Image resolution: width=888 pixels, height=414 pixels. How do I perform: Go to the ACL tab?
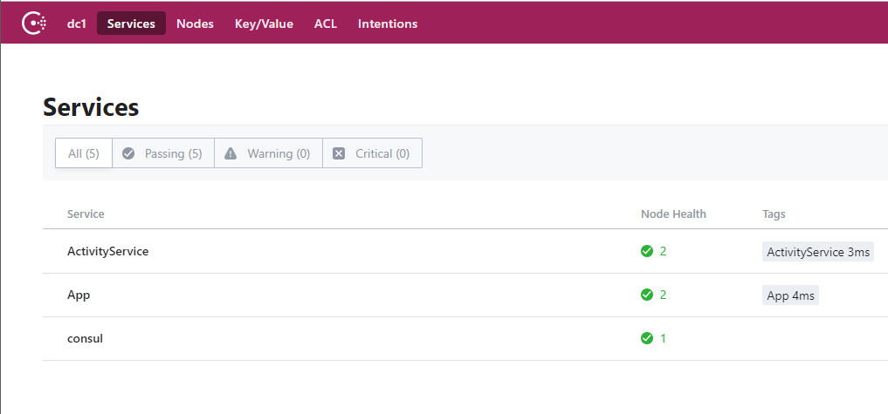click(326, 24)
